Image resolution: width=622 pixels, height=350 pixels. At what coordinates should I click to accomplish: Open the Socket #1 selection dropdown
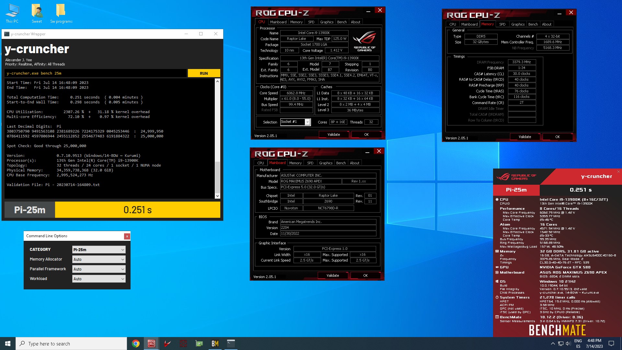pyautogui.click(x=295, y=122)
